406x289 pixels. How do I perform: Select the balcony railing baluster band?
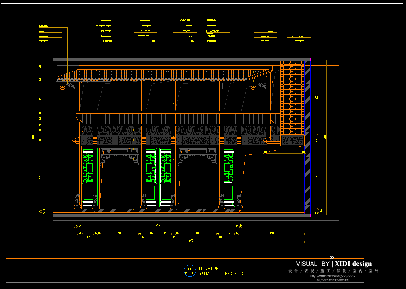click(178, 119)
